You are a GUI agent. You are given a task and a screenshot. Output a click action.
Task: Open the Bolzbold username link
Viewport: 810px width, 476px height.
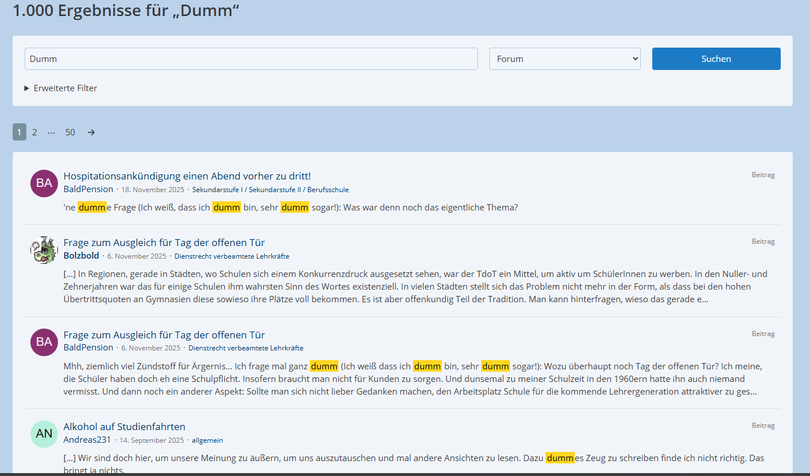click(81, 256)
